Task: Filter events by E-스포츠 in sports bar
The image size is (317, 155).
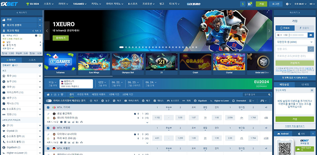Action: (173, 101)
